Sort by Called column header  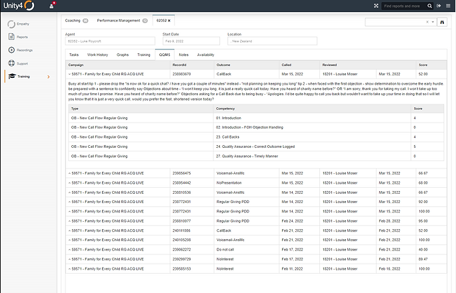299,65
